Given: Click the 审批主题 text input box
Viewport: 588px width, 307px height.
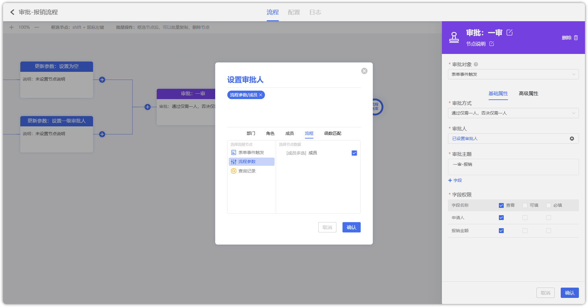Looking at the screenshot, I should click(513, 167).
